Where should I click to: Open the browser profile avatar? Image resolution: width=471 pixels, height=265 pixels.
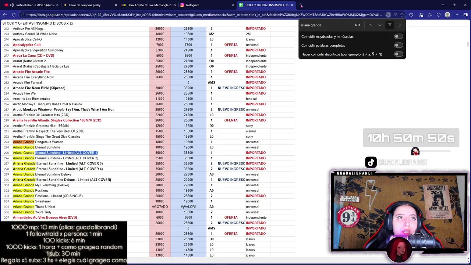(447, 15)
